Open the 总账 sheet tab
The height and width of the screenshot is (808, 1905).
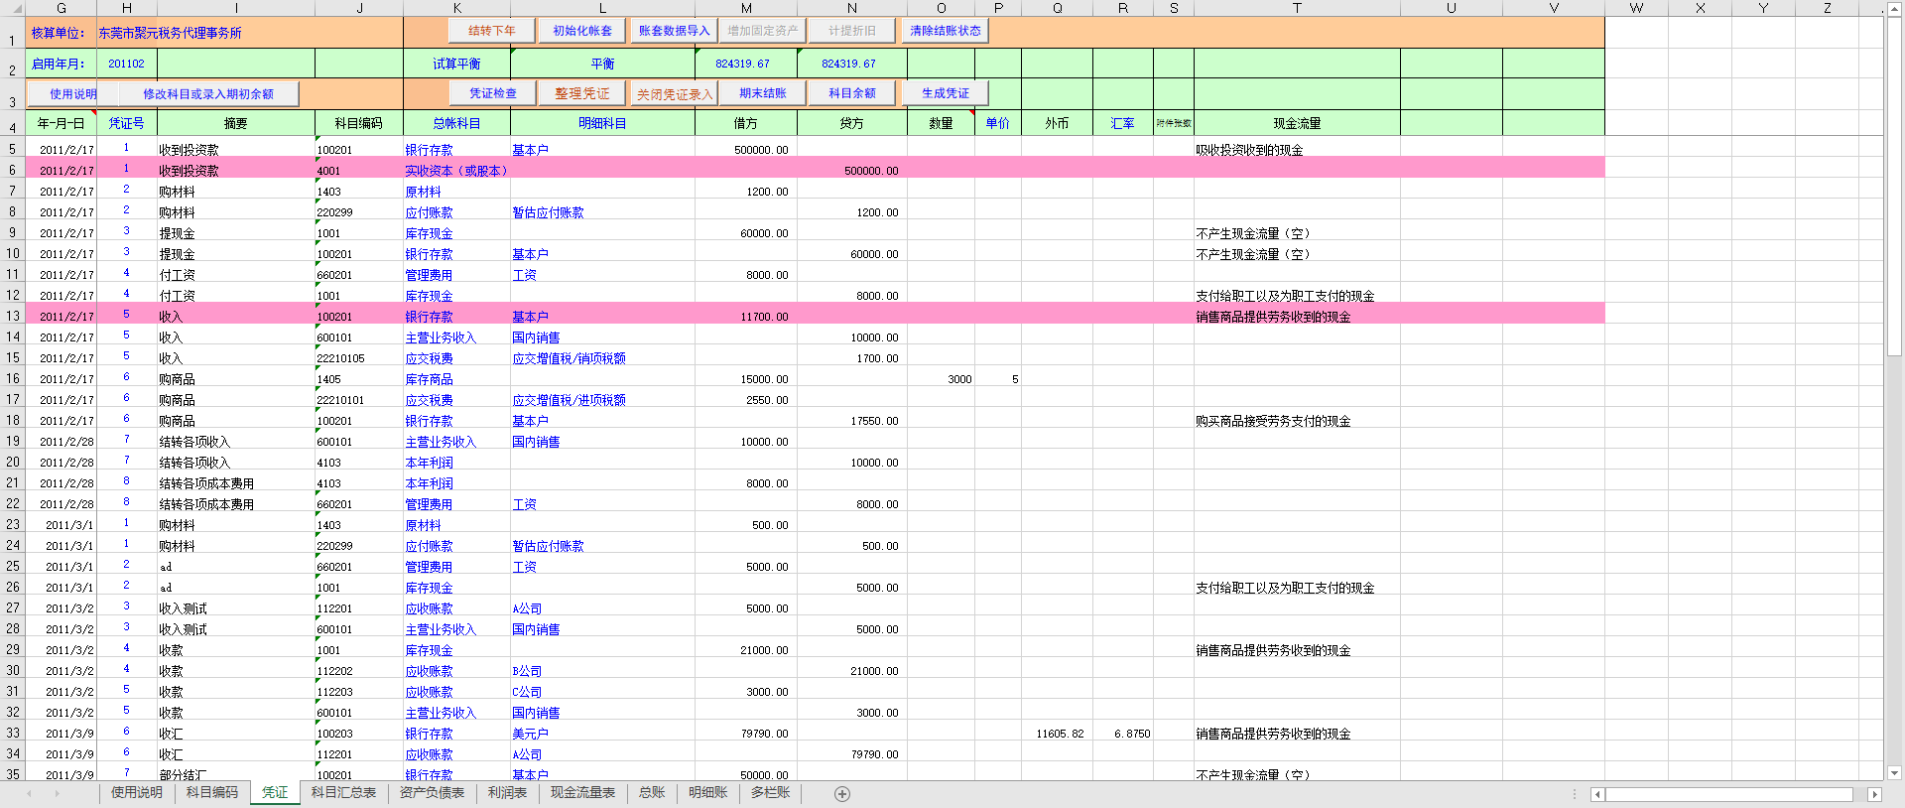(x=652, y=793)
